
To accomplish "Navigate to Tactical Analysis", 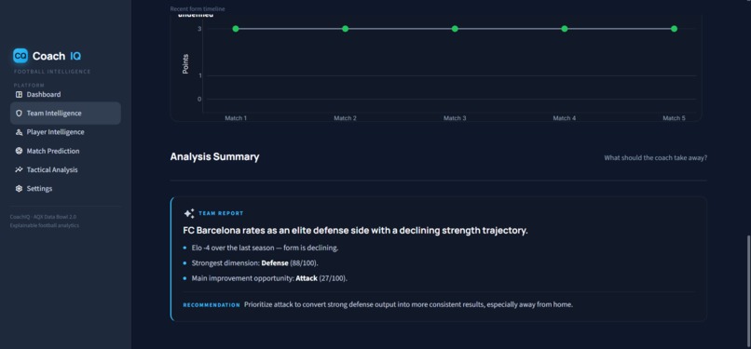I will click(x=65, y=169).
